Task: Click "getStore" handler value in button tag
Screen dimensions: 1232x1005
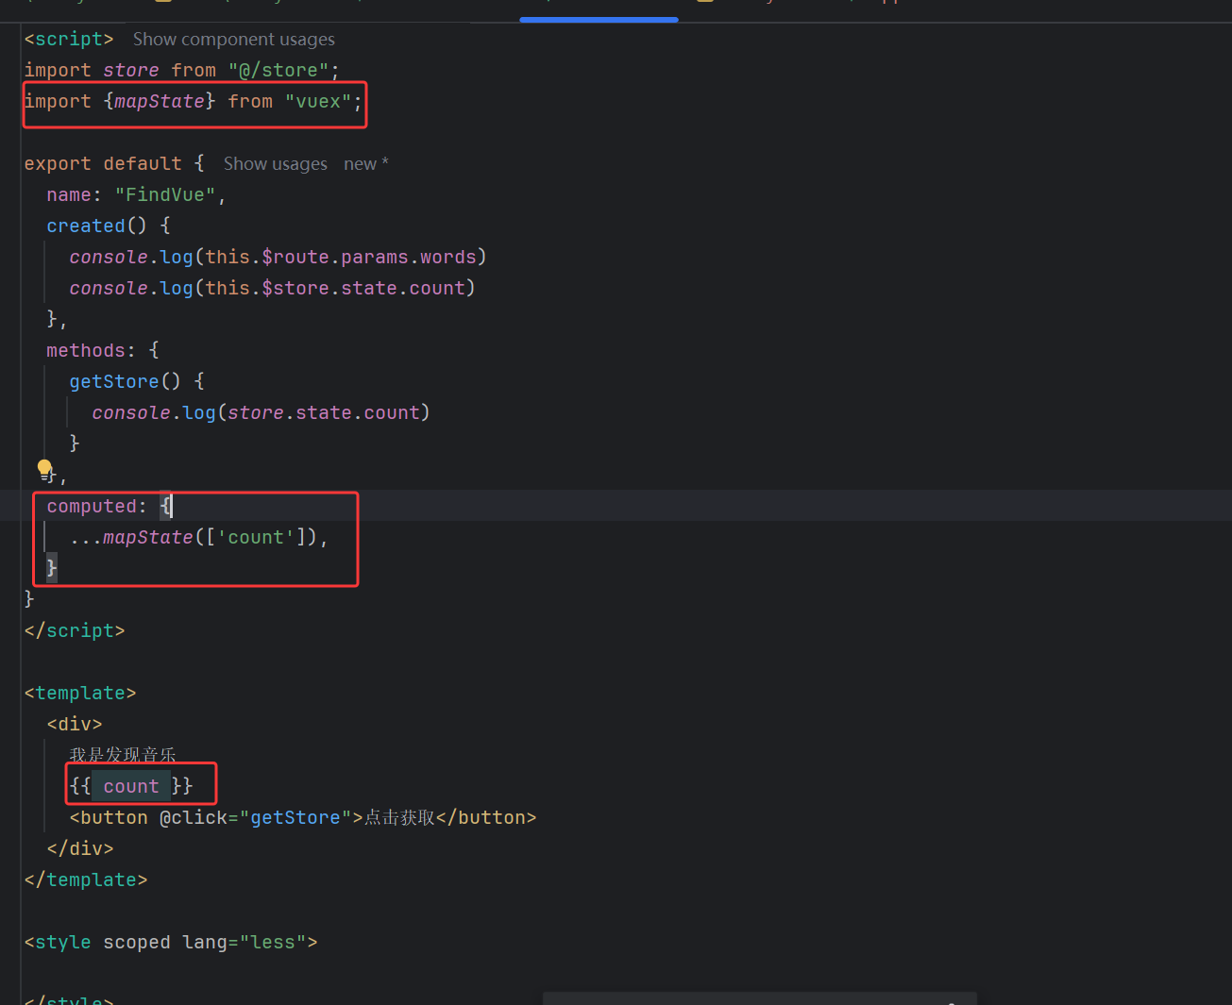Action: click(x=295, y=818)
